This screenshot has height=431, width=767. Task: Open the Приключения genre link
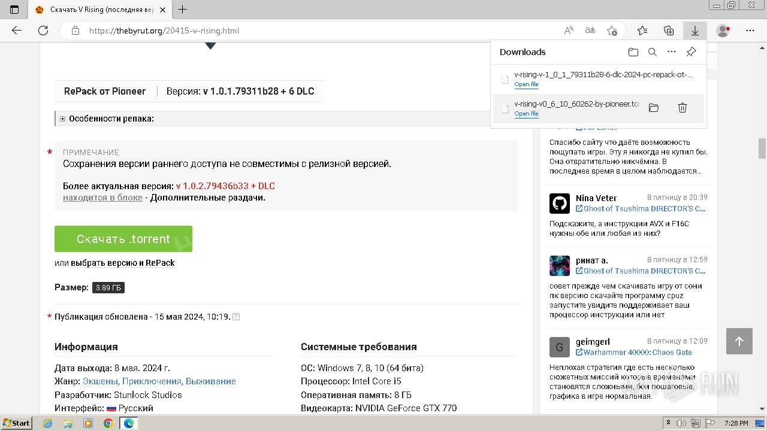tap(152, 381)
